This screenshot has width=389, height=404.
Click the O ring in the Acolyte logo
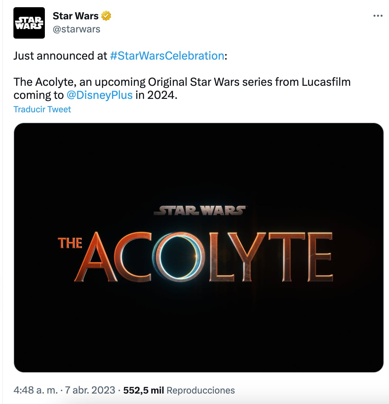(180, 256)
